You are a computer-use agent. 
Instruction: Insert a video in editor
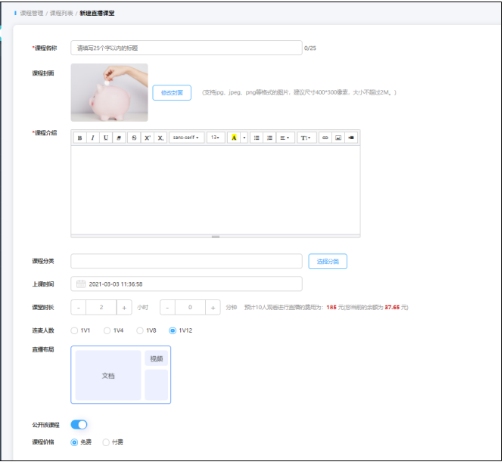pos(351,138)
